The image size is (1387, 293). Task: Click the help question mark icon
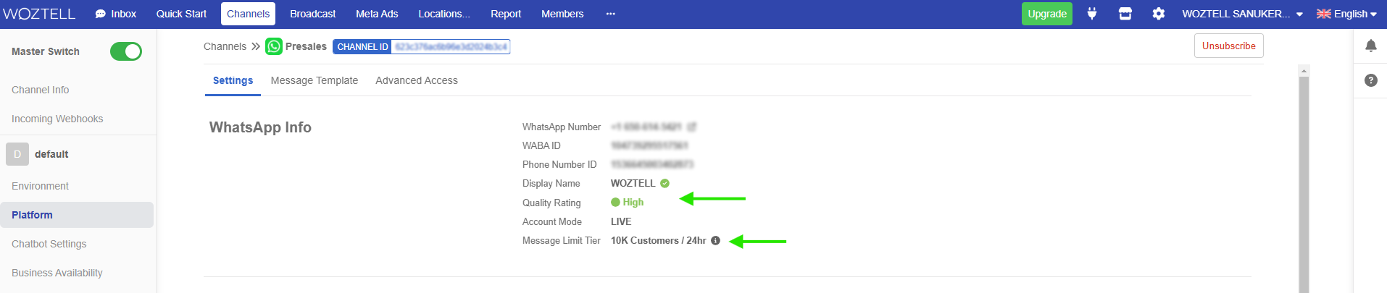coord(1370,80)
